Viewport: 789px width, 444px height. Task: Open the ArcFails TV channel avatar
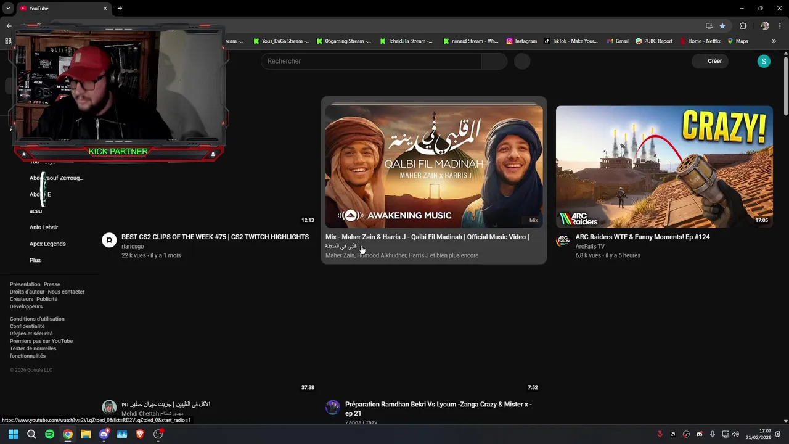pyautogui.click(x=563, y=240)
